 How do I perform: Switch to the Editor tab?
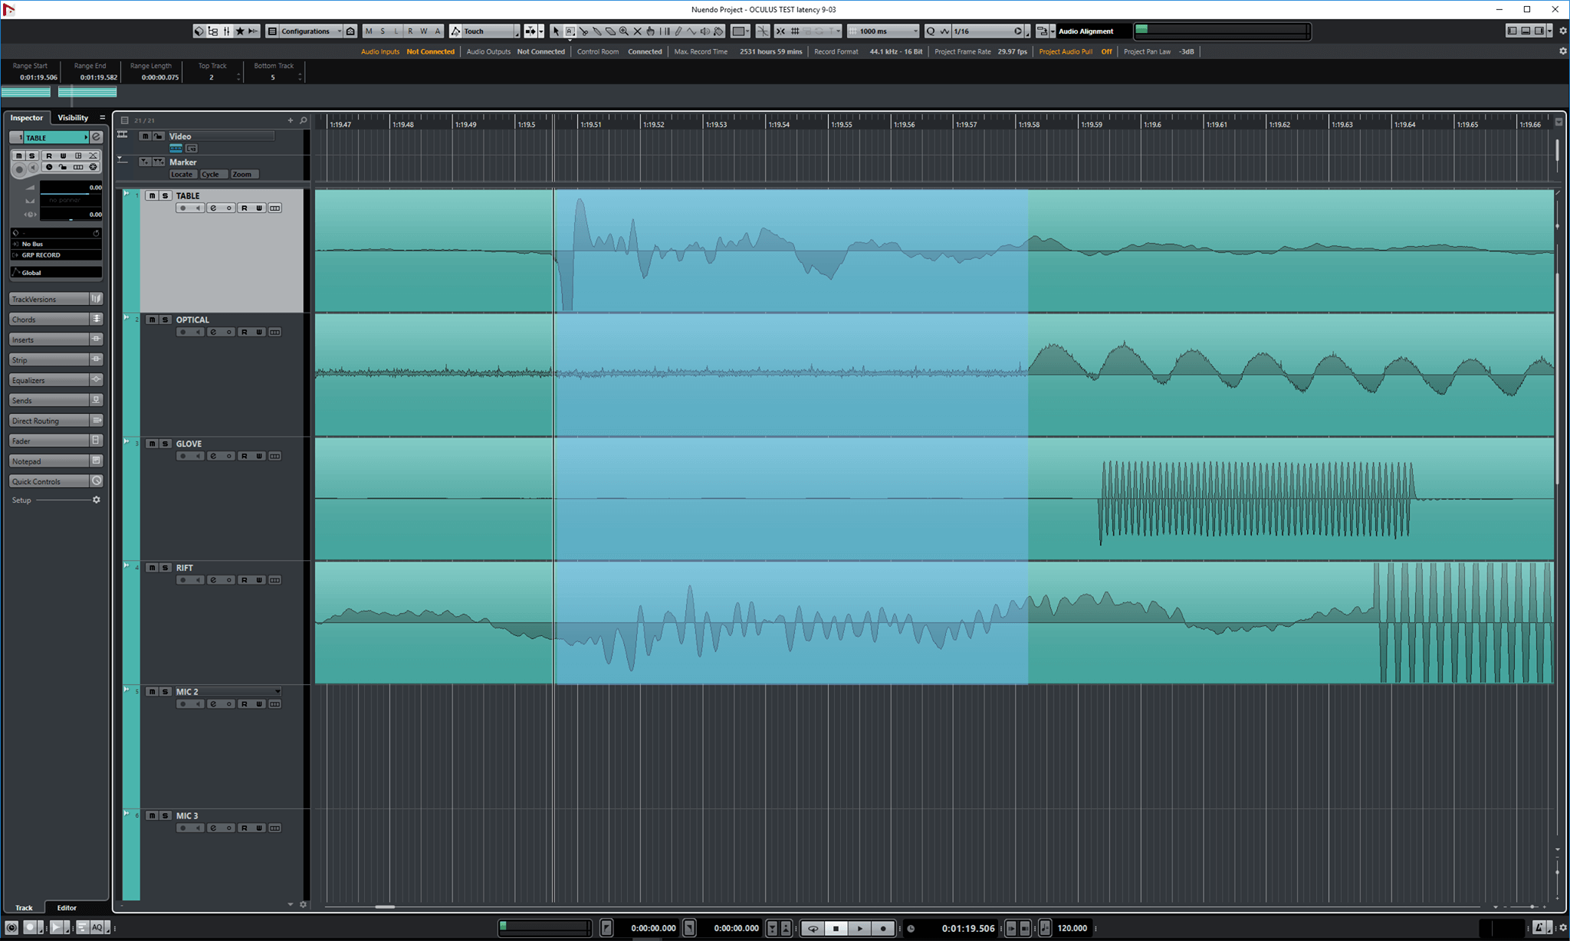point(67,908)
